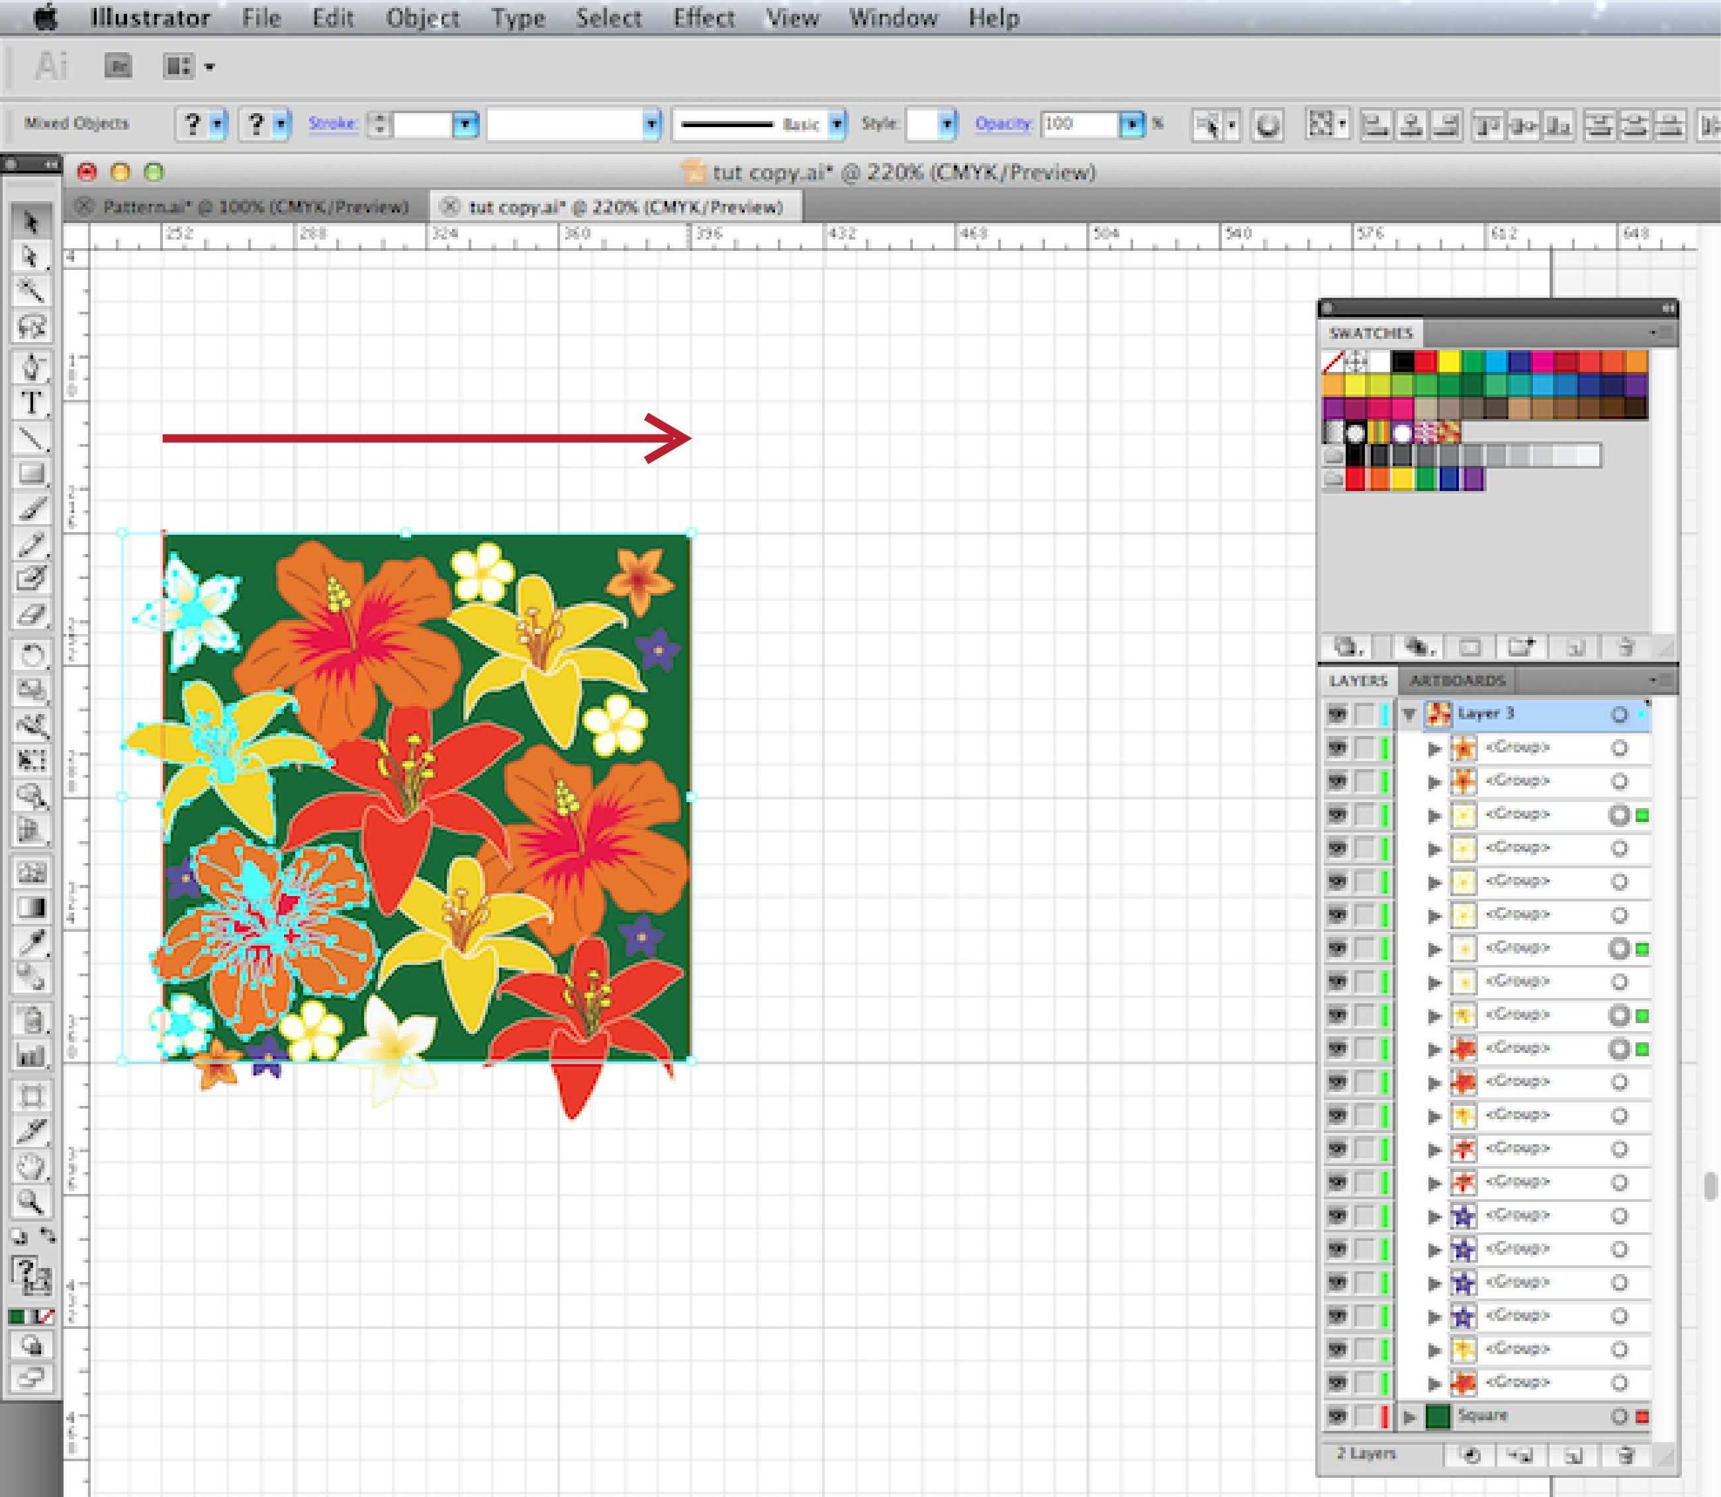Open the Object menu

(424, 18)
